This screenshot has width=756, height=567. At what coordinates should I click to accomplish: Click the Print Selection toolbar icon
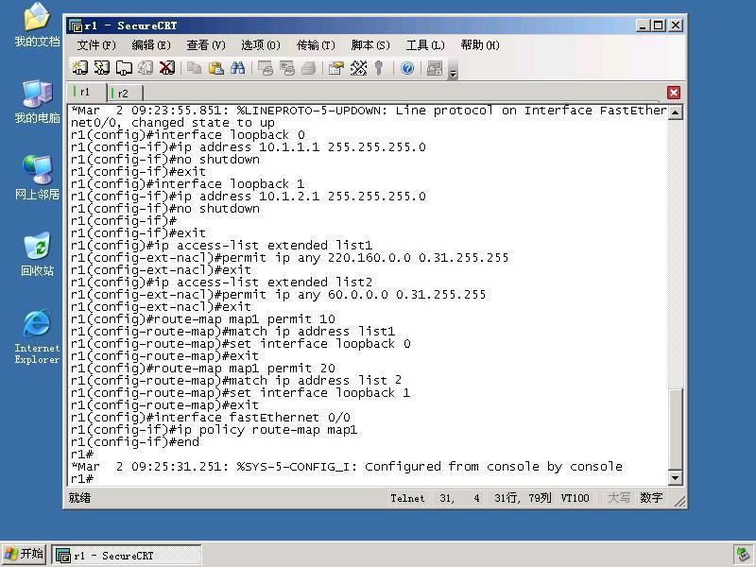[287, 68]
